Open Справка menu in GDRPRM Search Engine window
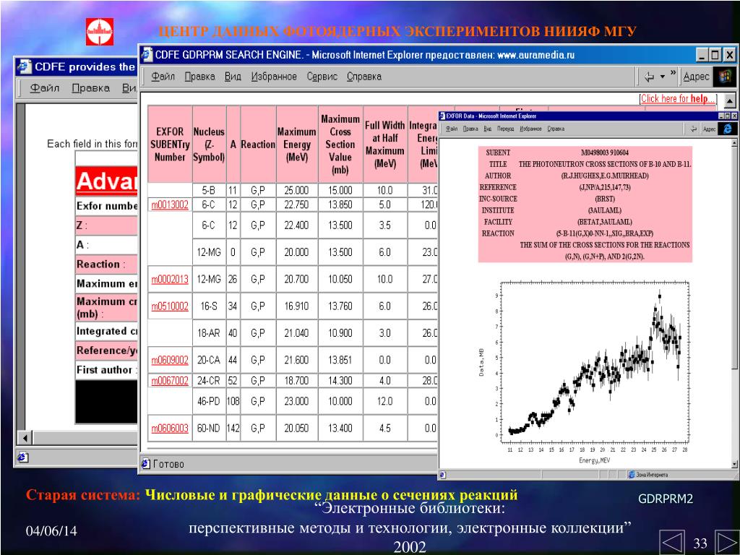The image size is (740, 555). coord(364,77)
